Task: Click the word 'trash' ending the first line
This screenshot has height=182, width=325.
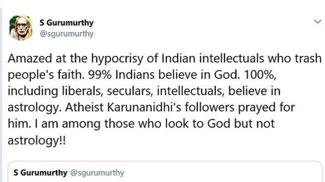Action: pos(308,59)
